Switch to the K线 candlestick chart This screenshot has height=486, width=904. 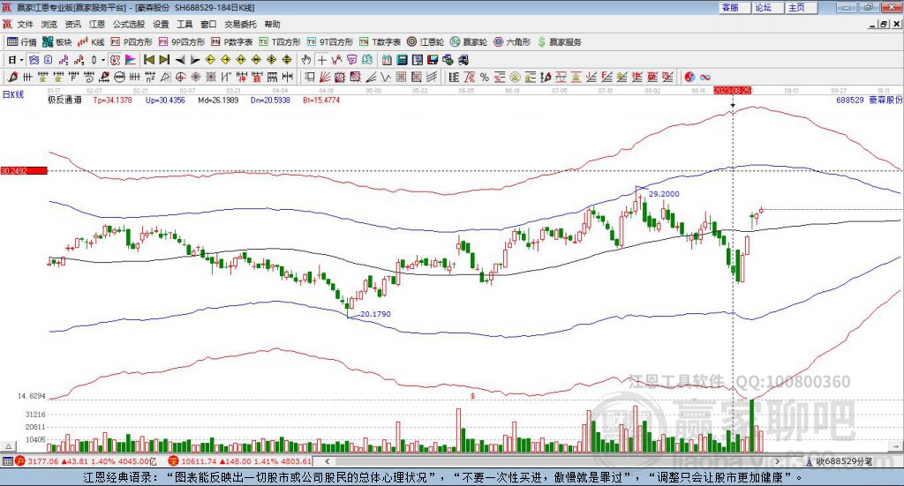pyautogui.click(x=91, y=42)
